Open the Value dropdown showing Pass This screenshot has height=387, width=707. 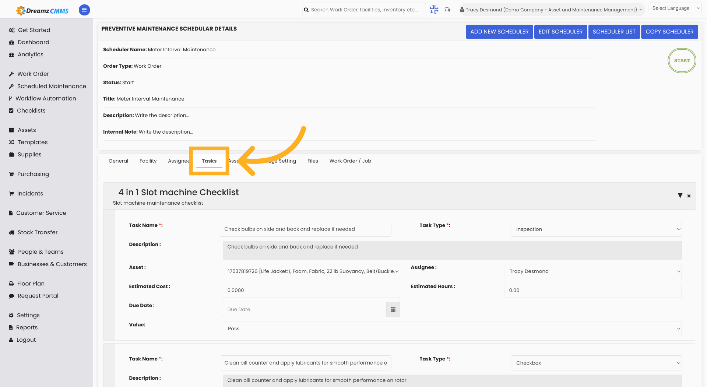pyautogui.click(x=452, y=328)
